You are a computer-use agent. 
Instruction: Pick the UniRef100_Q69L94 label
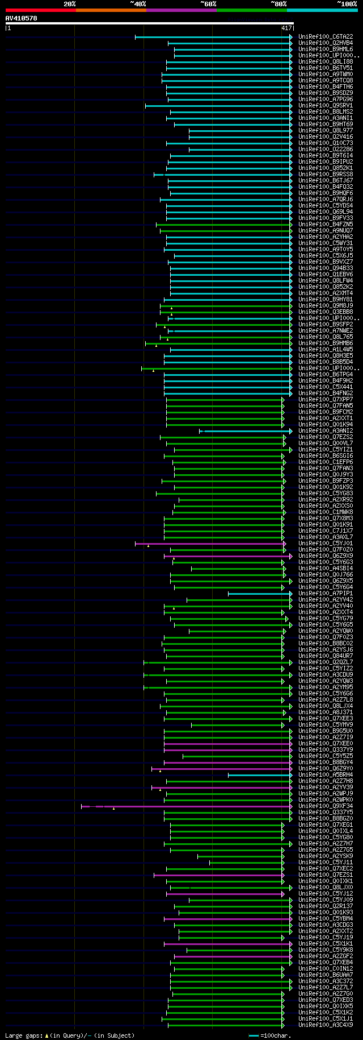[x=326, y=212]
